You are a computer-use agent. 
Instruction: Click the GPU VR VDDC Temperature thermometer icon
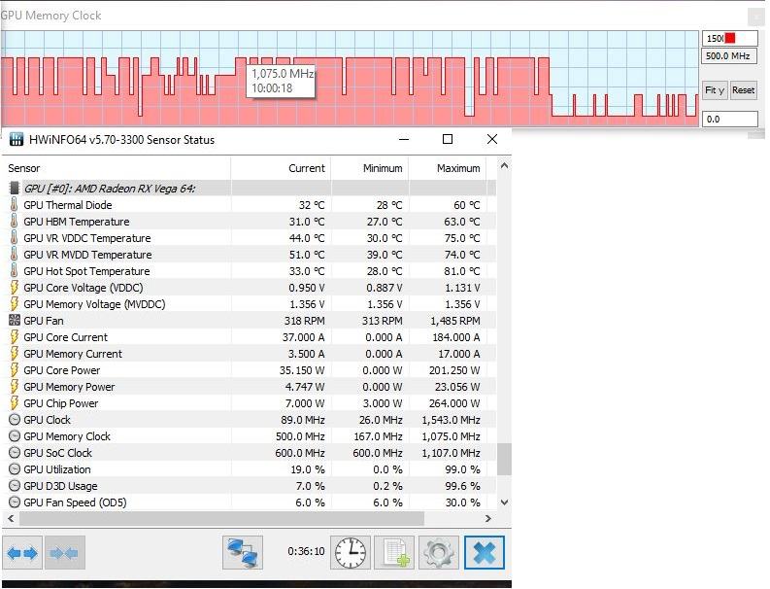pyautogui.click(x=15, y=237)
